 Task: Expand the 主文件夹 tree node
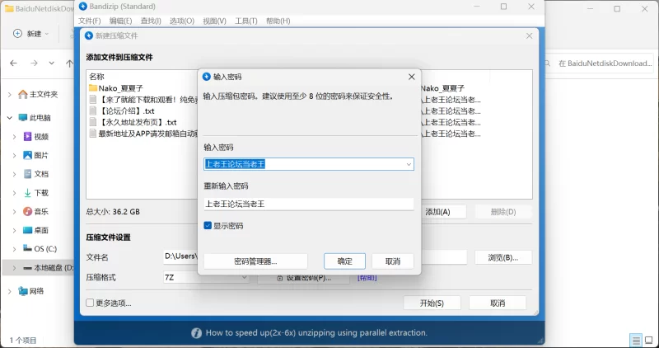10,95
